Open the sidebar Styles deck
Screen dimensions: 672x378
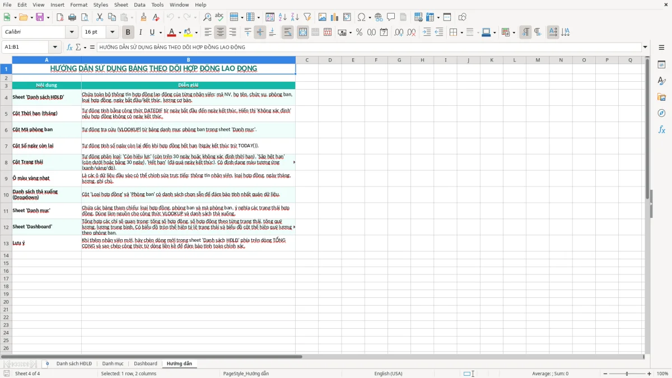click(x=661, y=81)
